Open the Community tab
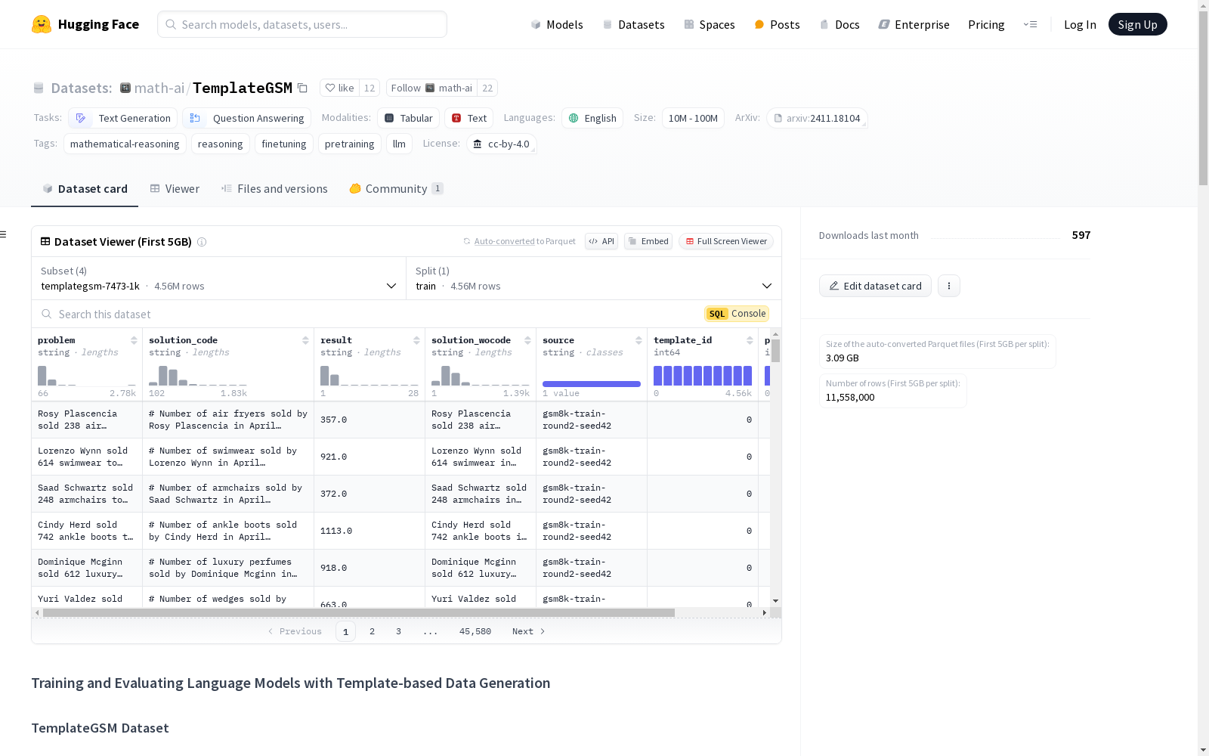 pyautogui.click(x=396, y=189)
